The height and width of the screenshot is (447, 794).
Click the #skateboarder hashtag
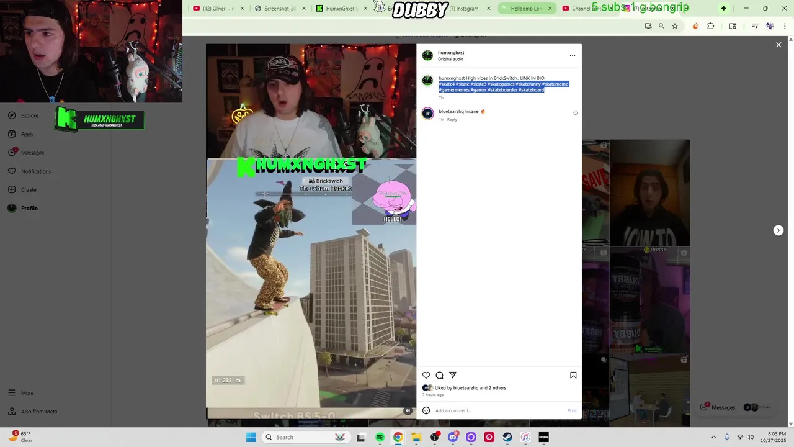click(x=502, y=90)
